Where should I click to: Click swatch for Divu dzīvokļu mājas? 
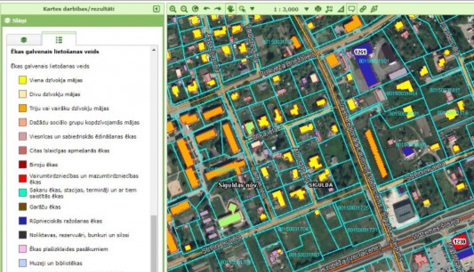tap(22, 94)
